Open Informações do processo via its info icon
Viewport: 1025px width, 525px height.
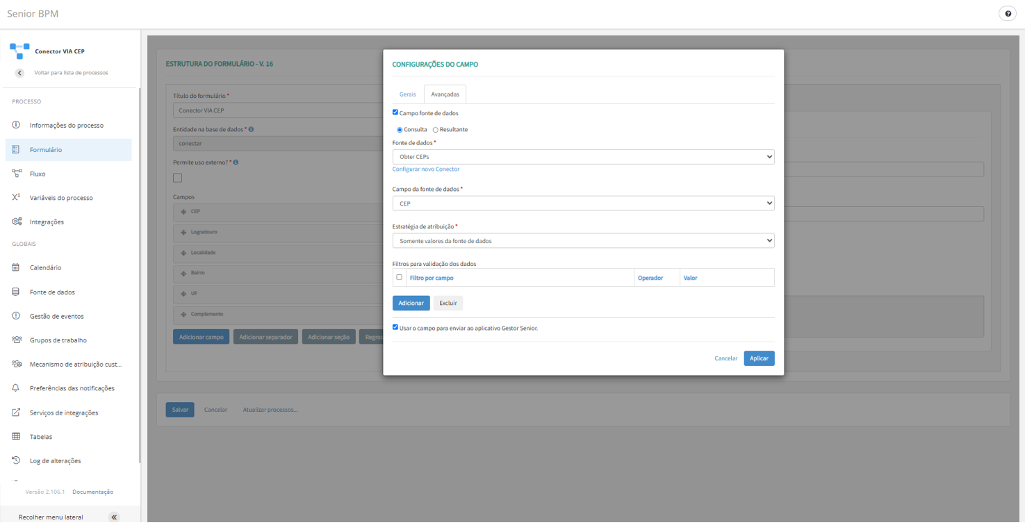pyautogui.click(x=16, y=125)
